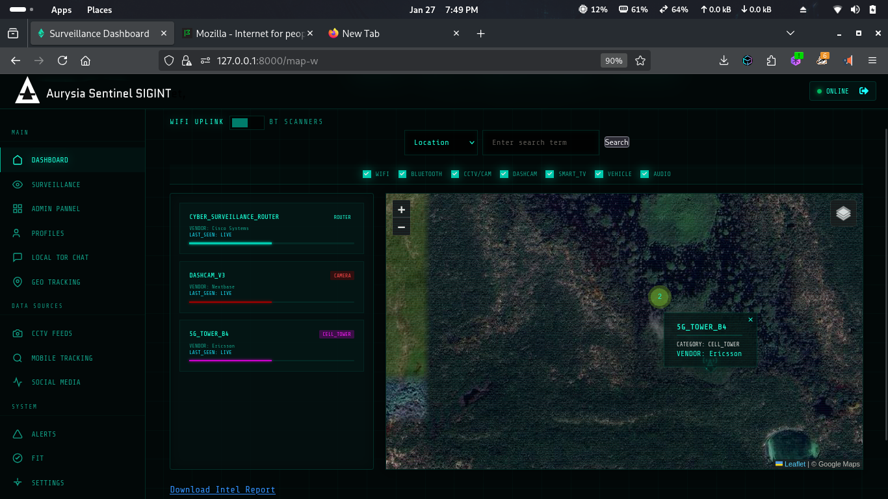This screenshot has width=888, height=499.
Task: Click the CELL_TOWER tag badge
Action: tap(337, 334)
